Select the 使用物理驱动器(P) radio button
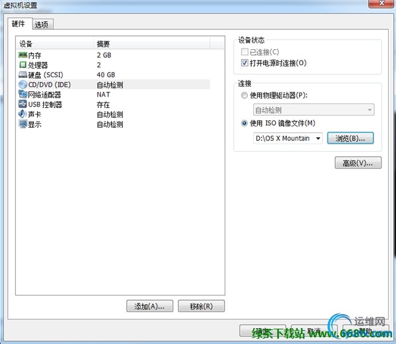Screen dimensions: 396x344 pos(245,95)
